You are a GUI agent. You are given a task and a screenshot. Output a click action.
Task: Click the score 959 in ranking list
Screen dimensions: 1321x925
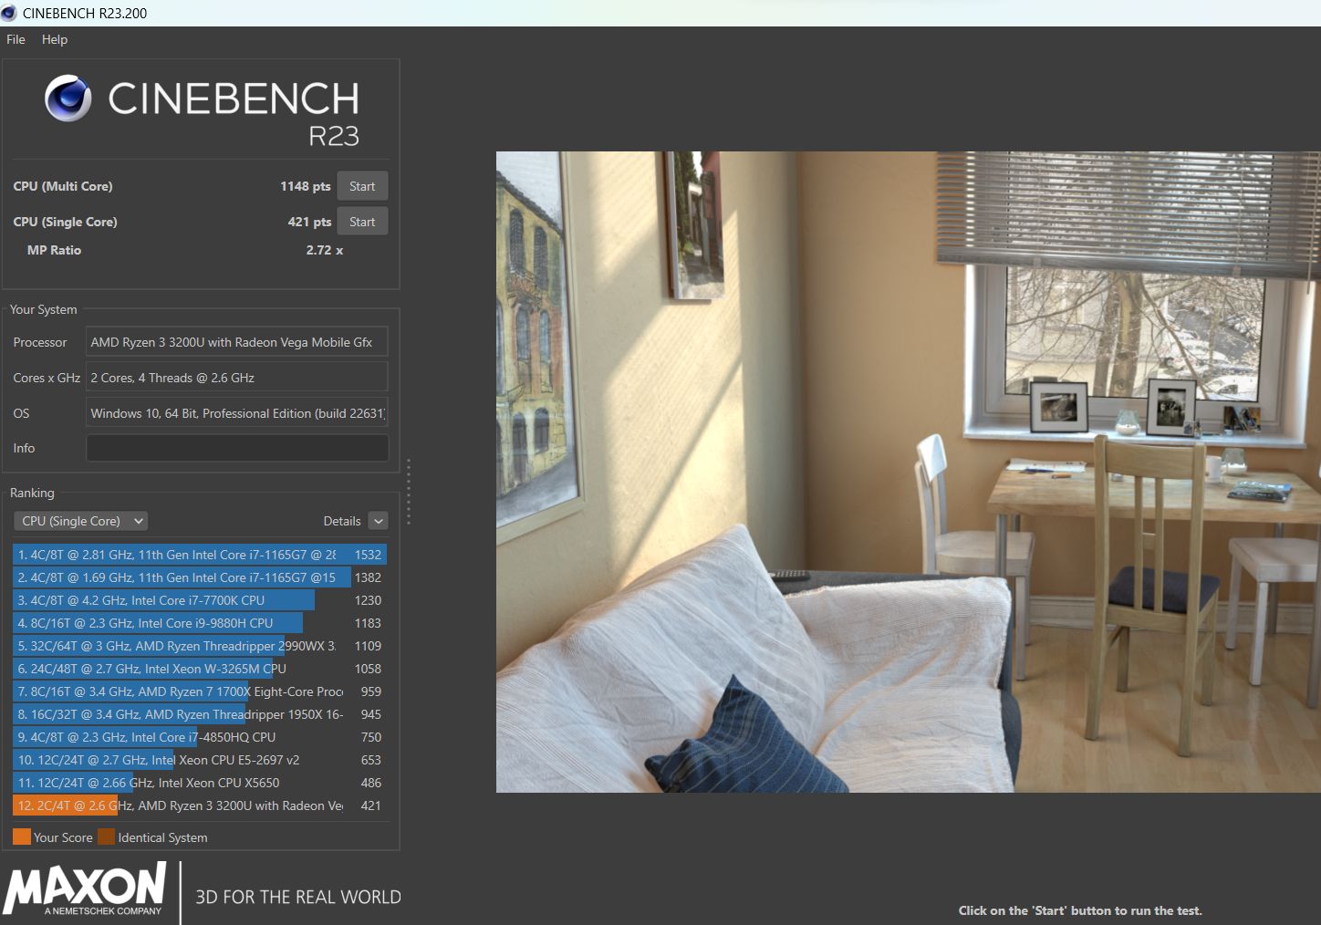click(x=371, y=691)
